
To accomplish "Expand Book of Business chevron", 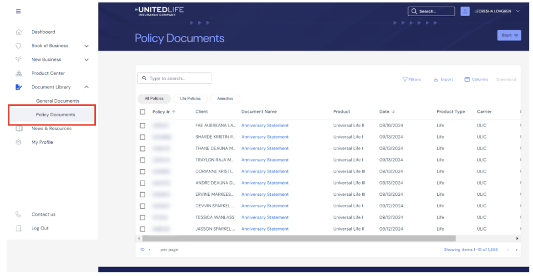I will 86,46.
